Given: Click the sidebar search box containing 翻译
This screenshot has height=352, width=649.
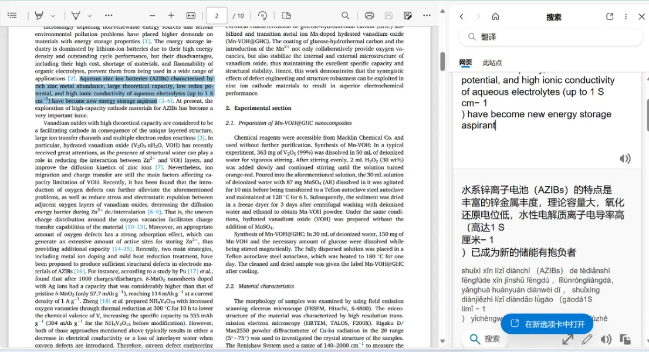Looking at the screenshot, I should coord(550,37).
